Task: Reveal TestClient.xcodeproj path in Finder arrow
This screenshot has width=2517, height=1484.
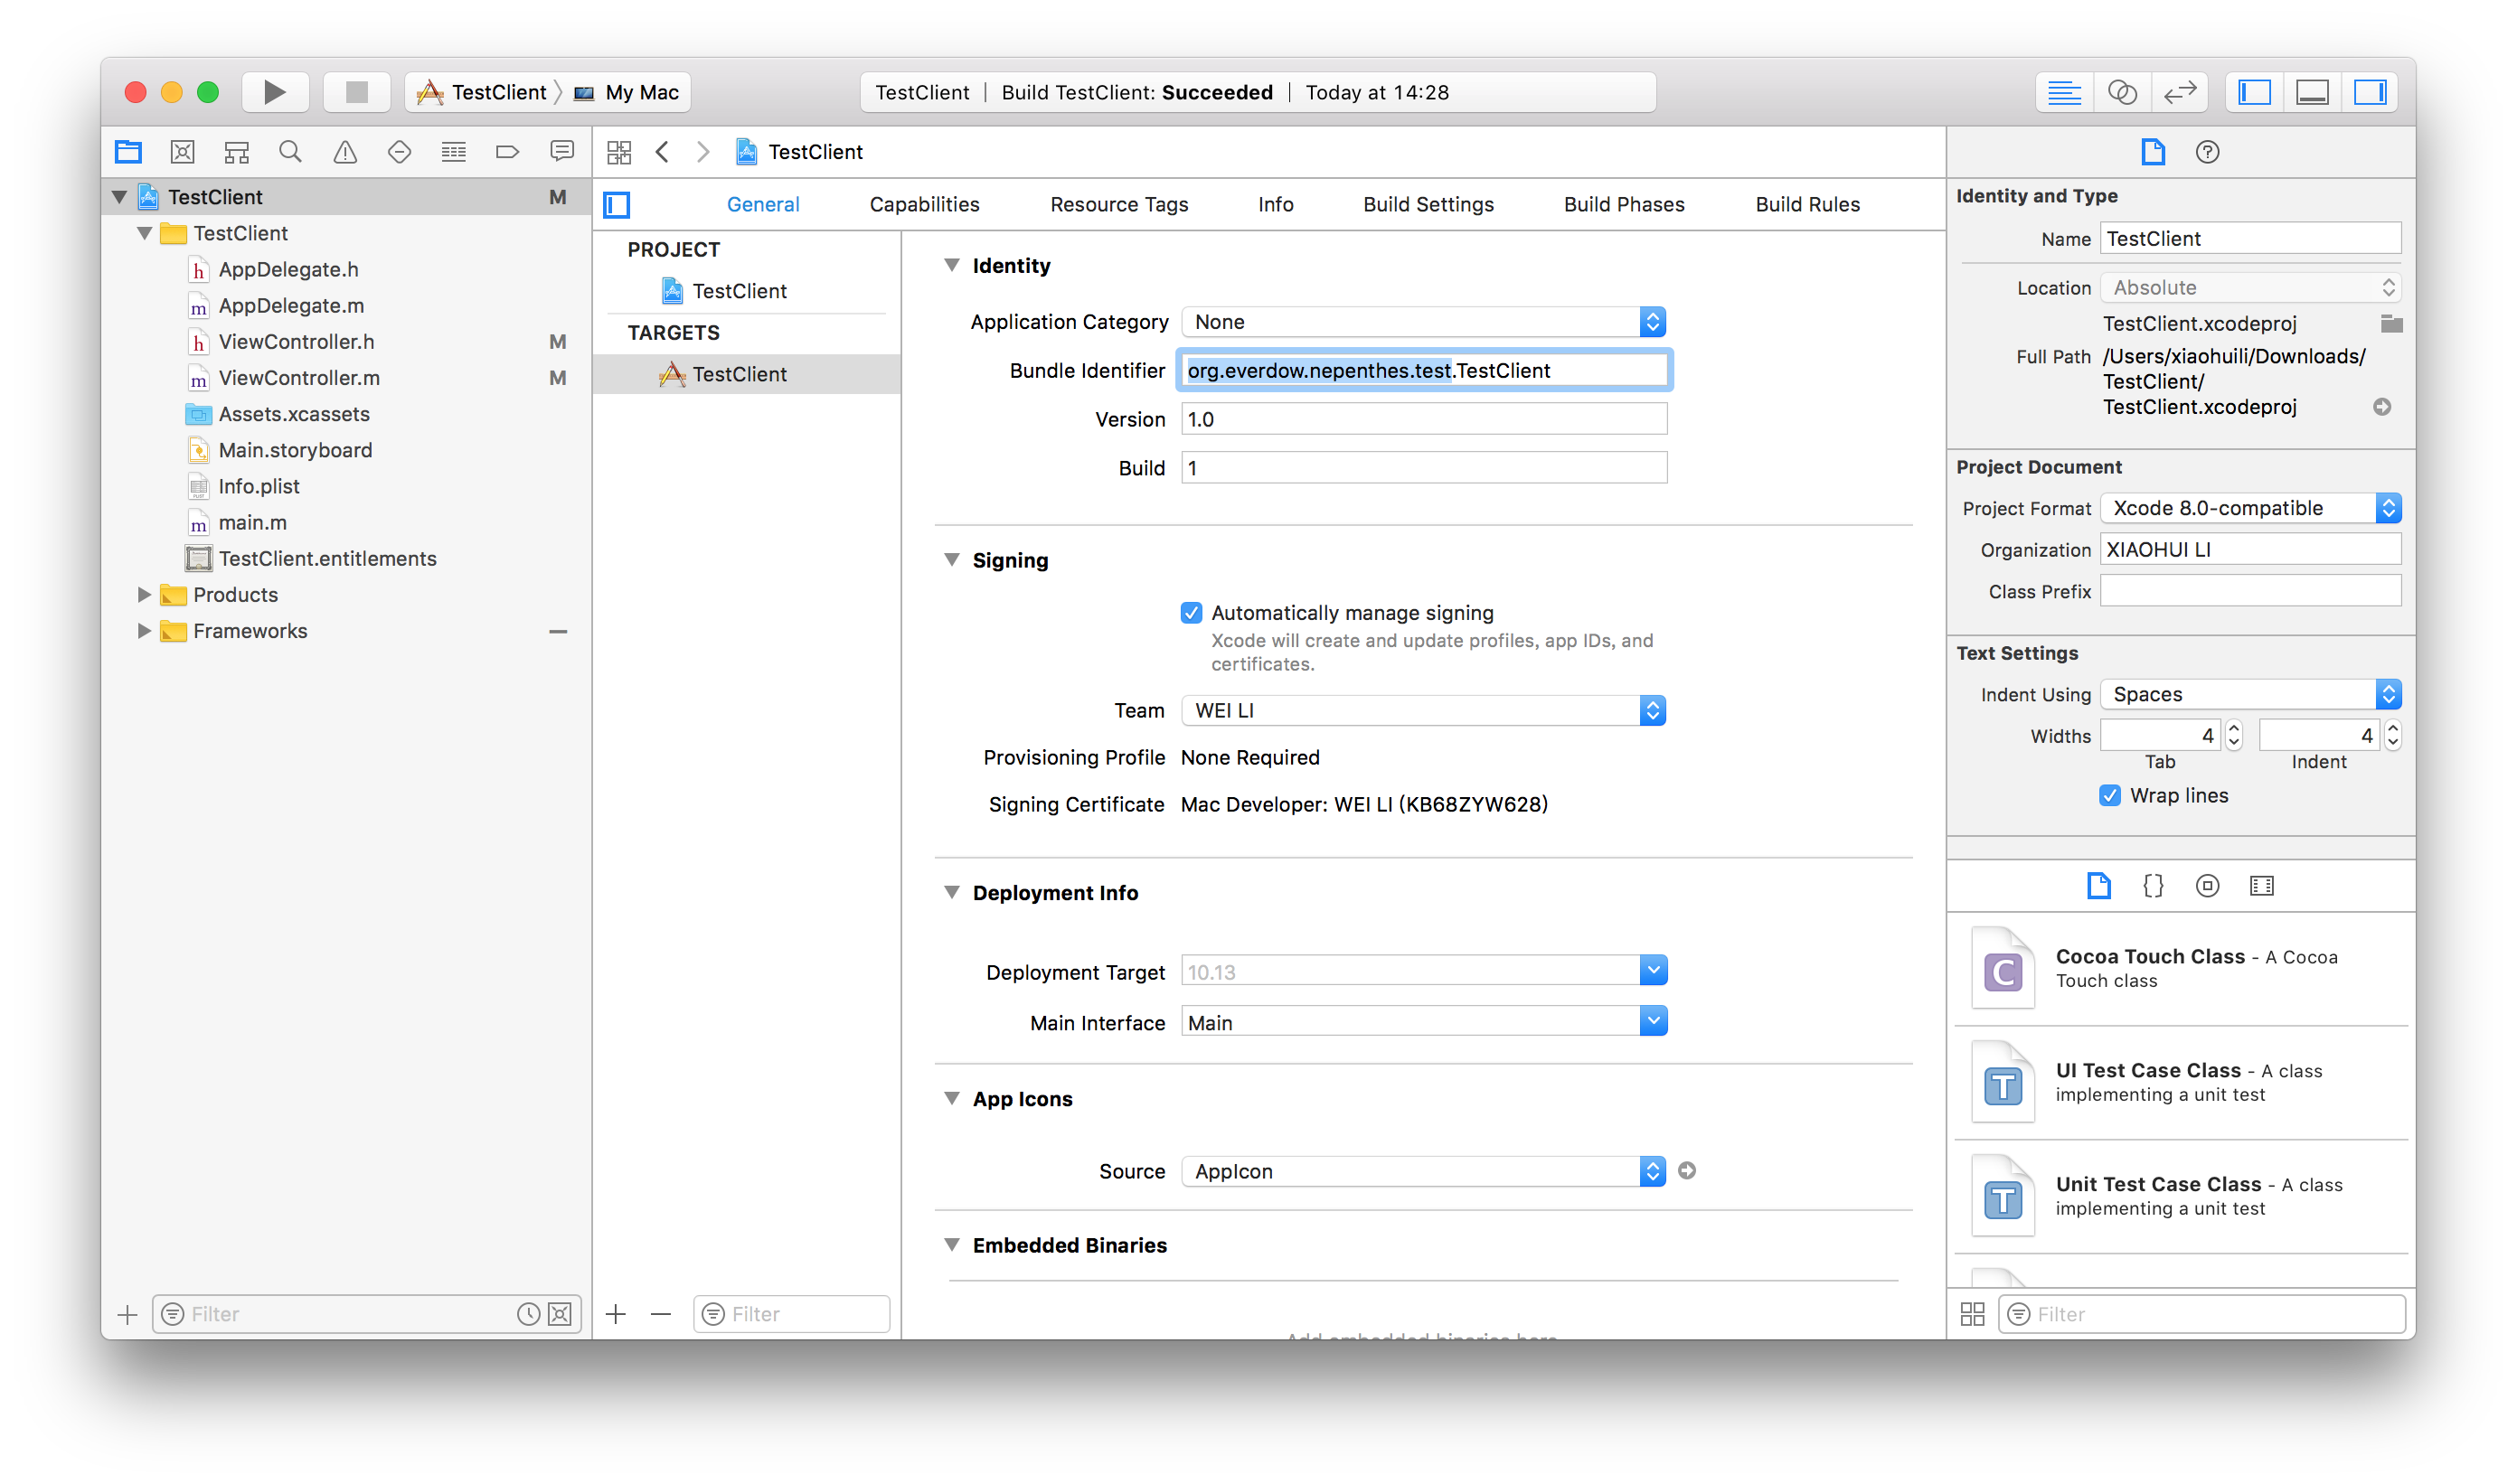Action: (2382, 407)
